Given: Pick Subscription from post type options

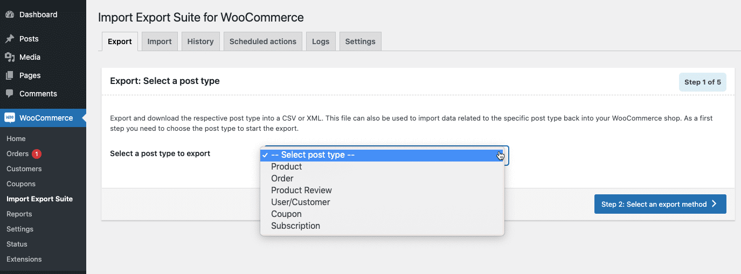Looking at the screenshot, I should click(295, 226).
